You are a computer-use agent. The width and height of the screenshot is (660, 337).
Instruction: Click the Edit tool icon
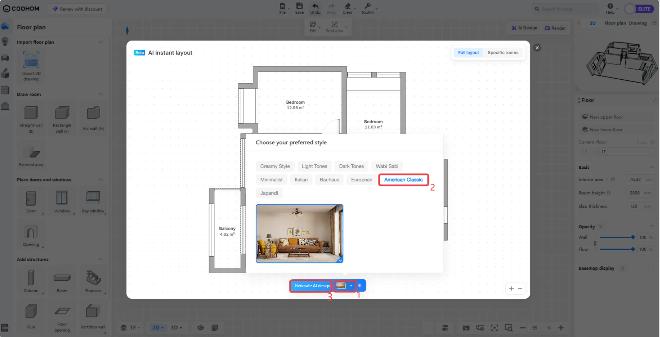(x=313, y=25)
